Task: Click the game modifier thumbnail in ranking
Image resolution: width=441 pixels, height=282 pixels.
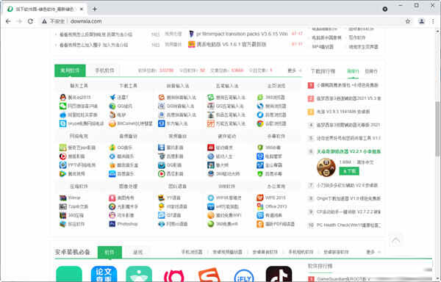Action: coord(326,167)
